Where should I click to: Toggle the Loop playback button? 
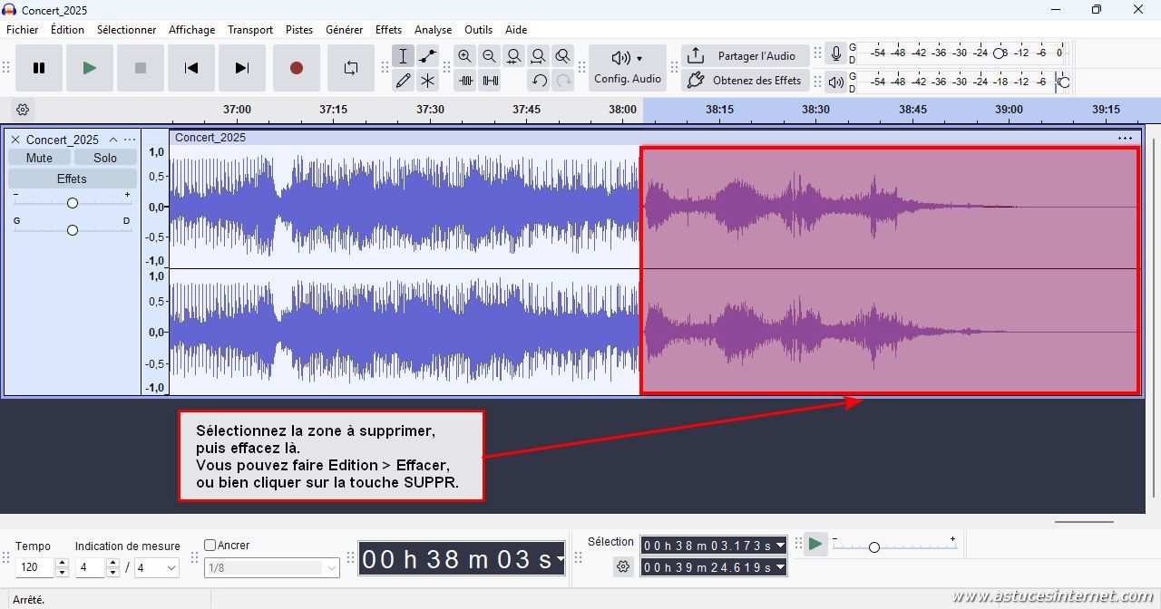(x=350, y=68)
